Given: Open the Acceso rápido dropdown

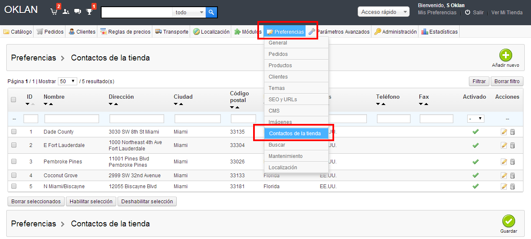Looking at the screenshot, I should coord(383,12).
